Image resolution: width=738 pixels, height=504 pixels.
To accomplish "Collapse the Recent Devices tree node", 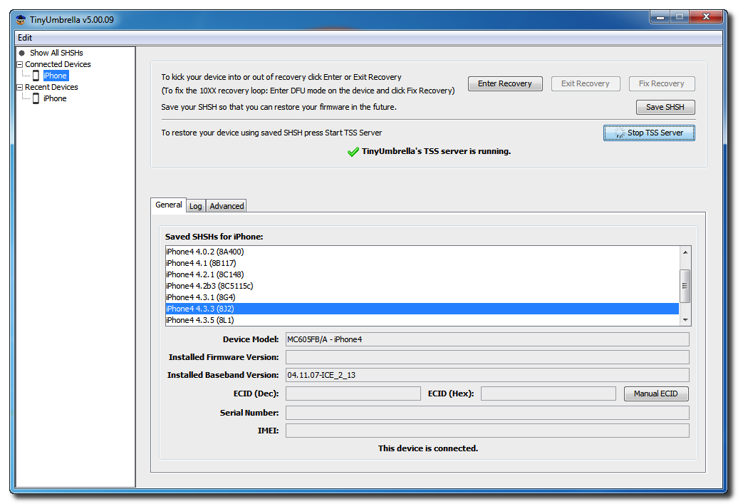I will coord(19,87).
